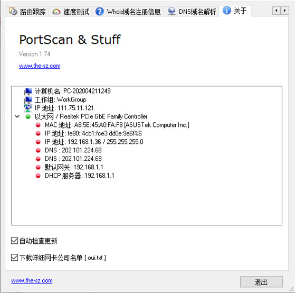
Task: Click red dot beside DHCP 服务器
Action: 38,176
